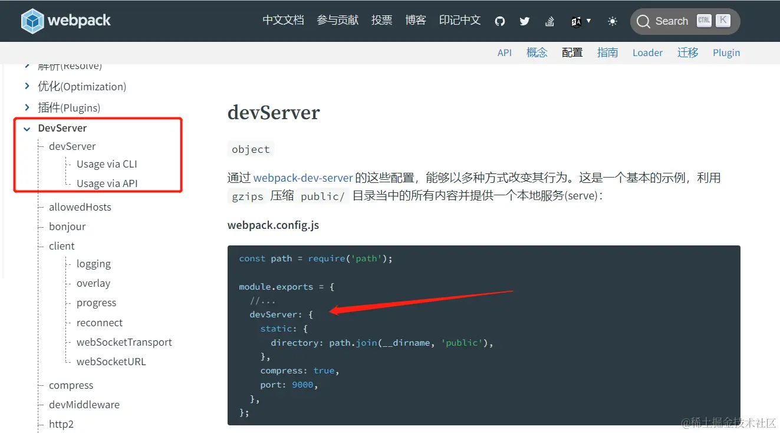Click the webpack.config.js filename label
The height and width of the screenshot is (433, 780).
(x=274, y=225)
